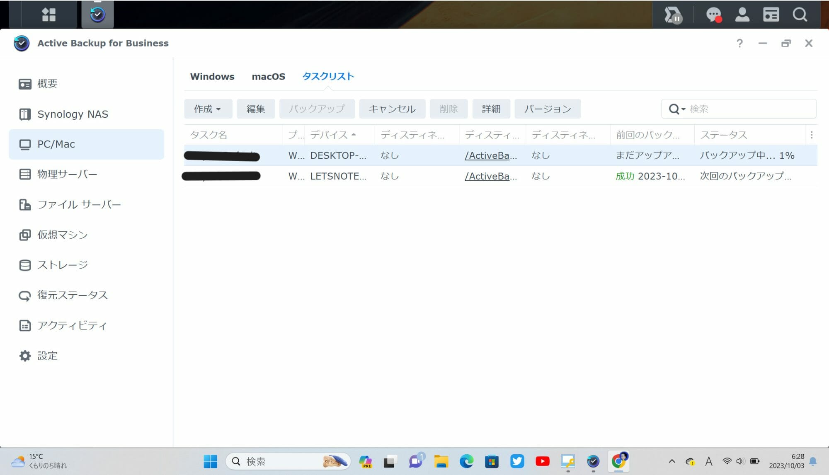The width and height of the screenshot is (829, 475).
Task: Open the paused task monitor icon
Action: [x=673, y=15]
